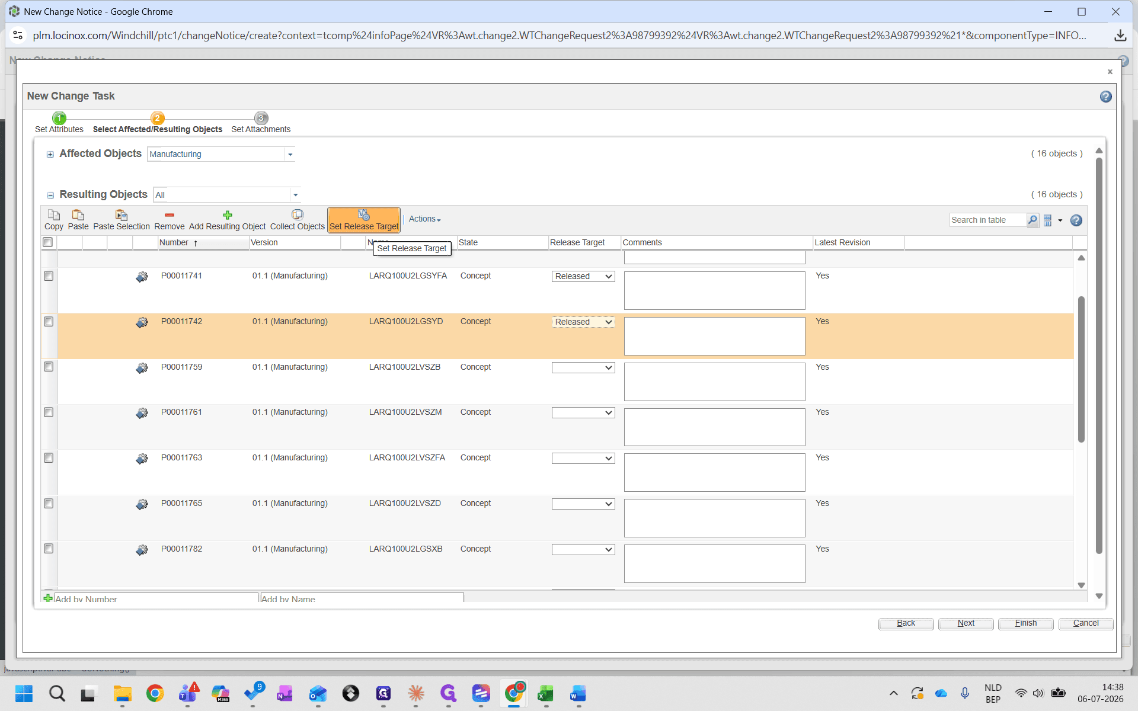Collapse the Resulting Objects section
Viewport: 1138px width, 711px height.
point(50,196)
